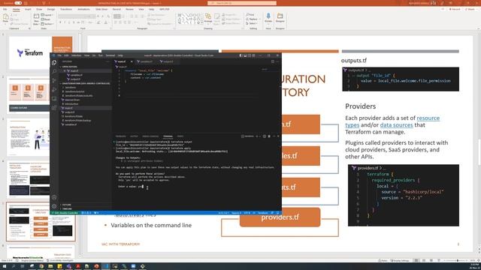Screen dimensions: 481x270
Task: Open the Remote Explorer view in VS Code
Action: tap(54, 99)
